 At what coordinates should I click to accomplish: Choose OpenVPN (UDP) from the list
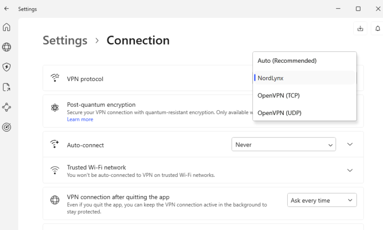click(304, 113)
